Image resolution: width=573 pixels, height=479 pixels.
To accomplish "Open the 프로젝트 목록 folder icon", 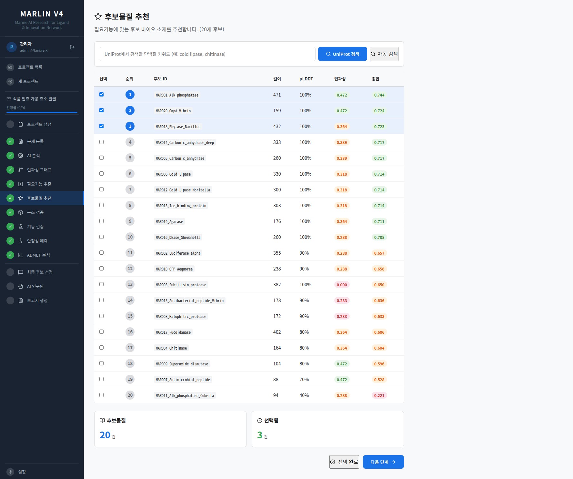I will tap(10, 67).
